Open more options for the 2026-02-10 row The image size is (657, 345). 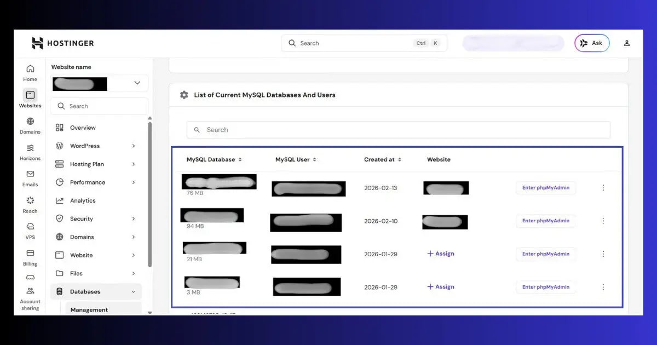(603, 221)
